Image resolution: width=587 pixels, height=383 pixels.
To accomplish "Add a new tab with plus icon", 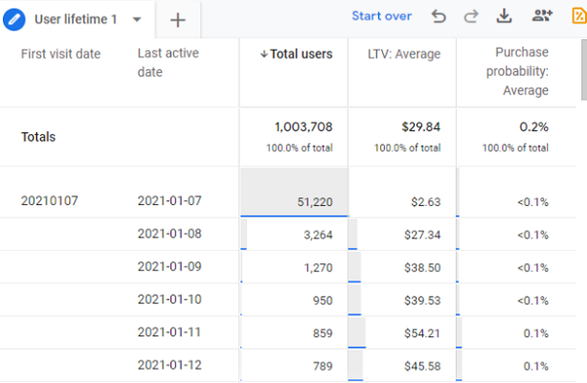I will coord(178,20).
